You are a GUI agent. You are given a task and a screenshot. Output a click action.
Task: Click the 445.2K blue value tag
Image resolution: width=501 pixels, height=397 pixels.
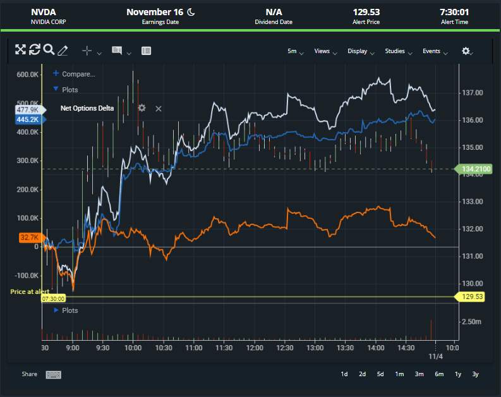coord(30,119)
